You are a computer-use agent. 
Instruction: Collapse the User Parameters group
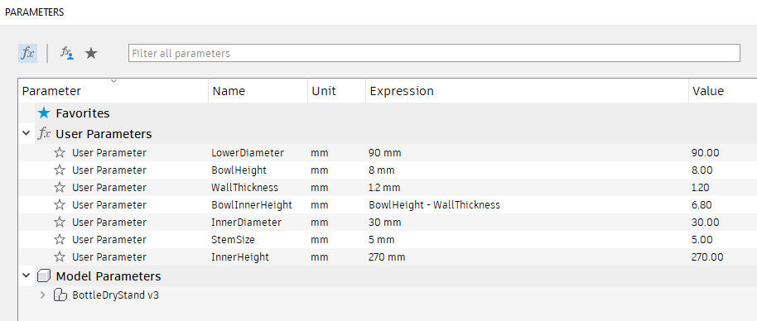coord(26,133)
